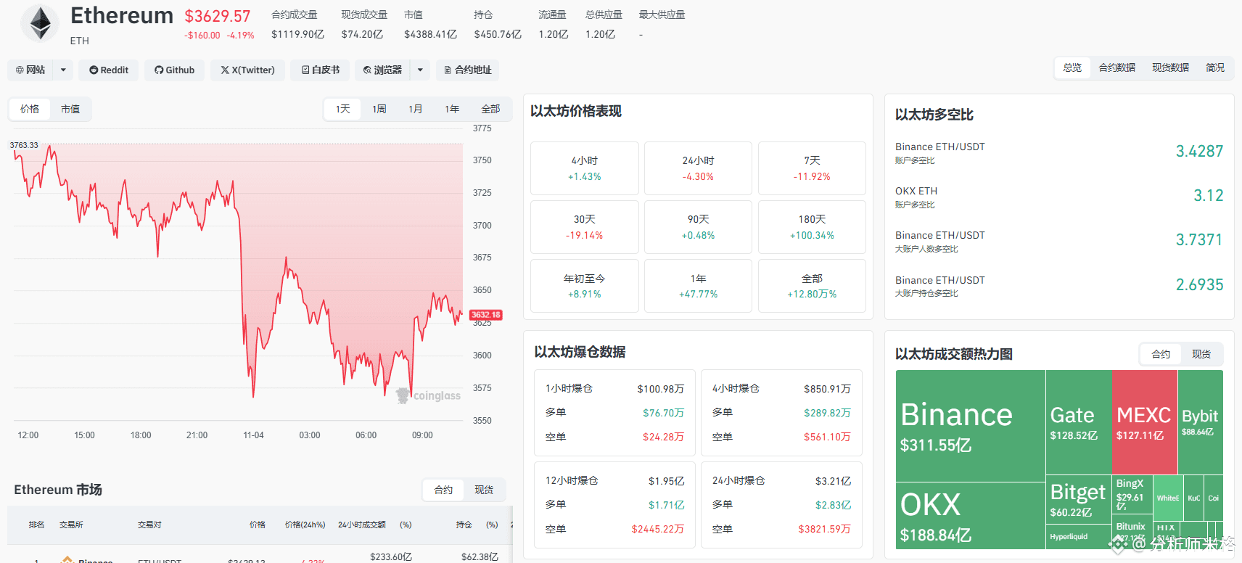Sort market table by 持仓 column
This screenshot has height=563, width=1242.
464,525
